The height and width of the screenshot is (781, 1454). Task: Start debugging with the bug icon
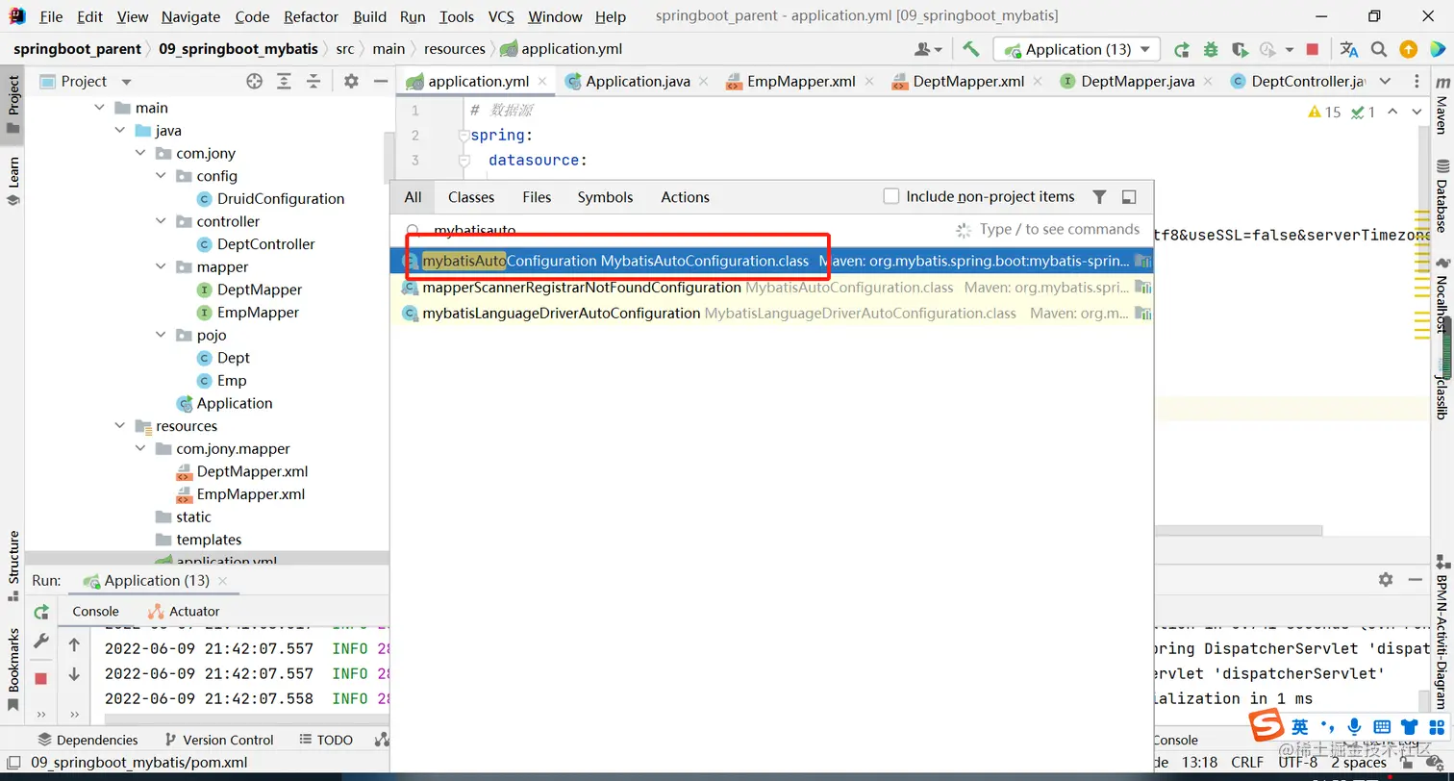[x=1211, y=49]
